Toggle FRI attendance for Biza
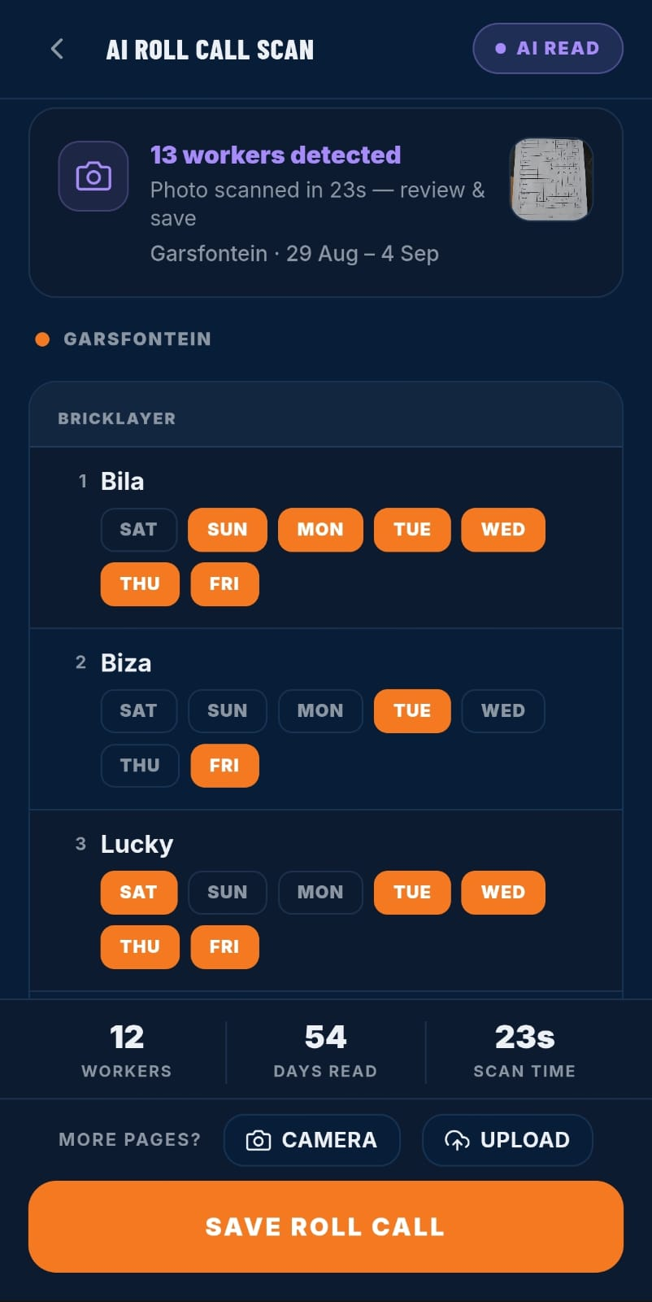 pos(224,766)
